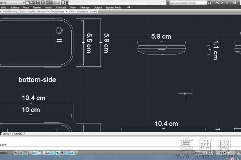Expand the Coordinates panel arrow
Viewport: 241px width, 160px height.
(x=66, y=11)
